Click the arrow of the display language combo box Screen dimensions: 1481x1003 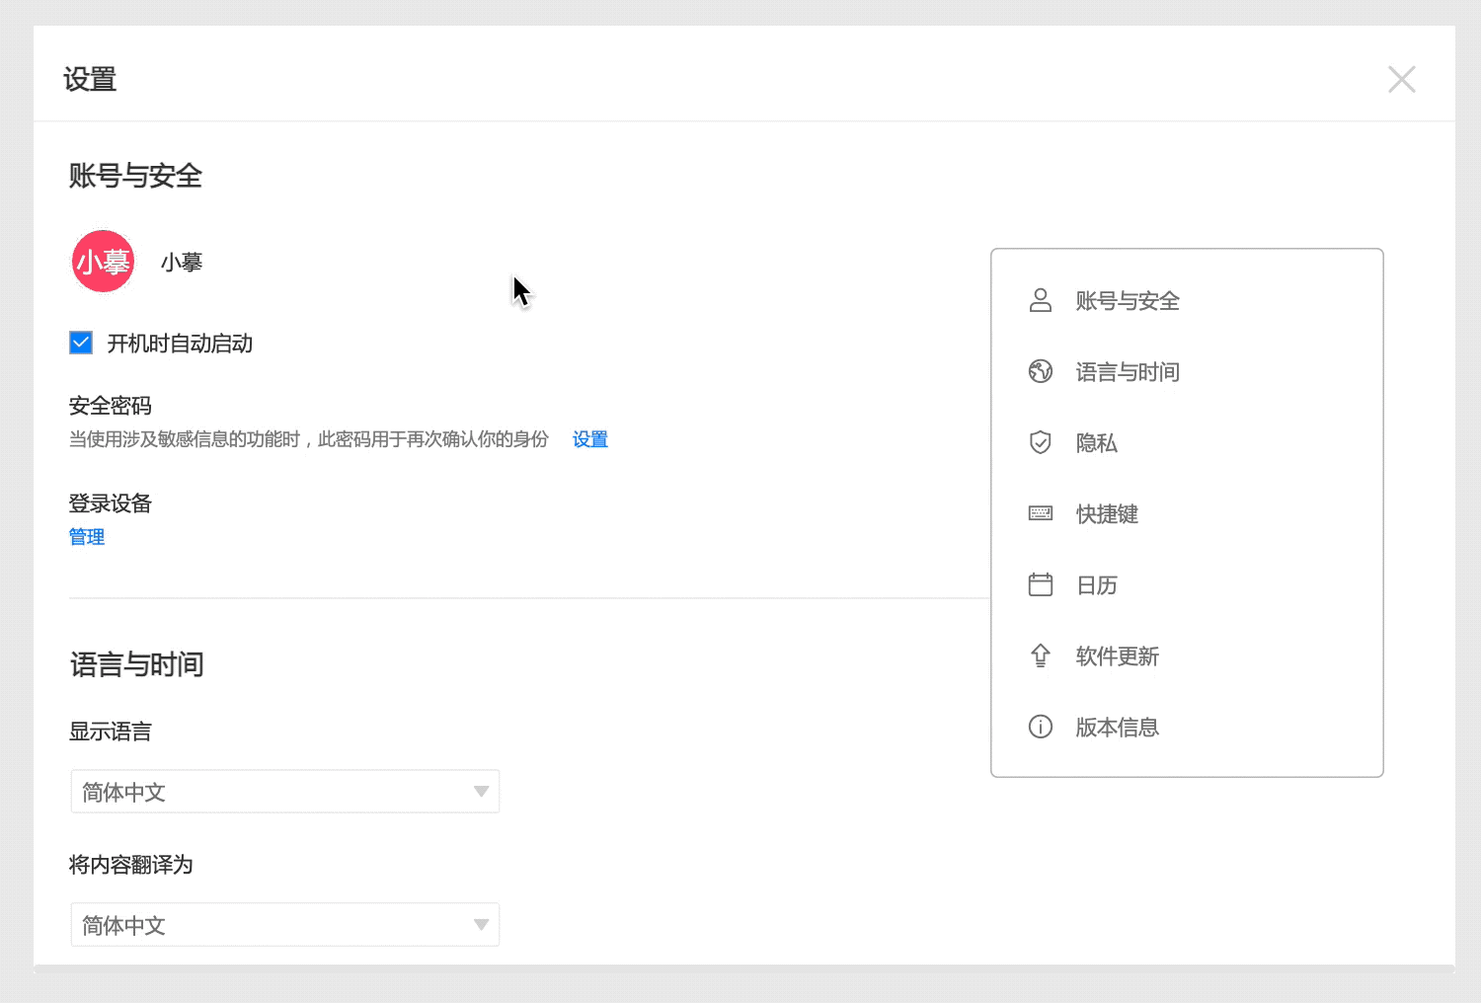481,792
